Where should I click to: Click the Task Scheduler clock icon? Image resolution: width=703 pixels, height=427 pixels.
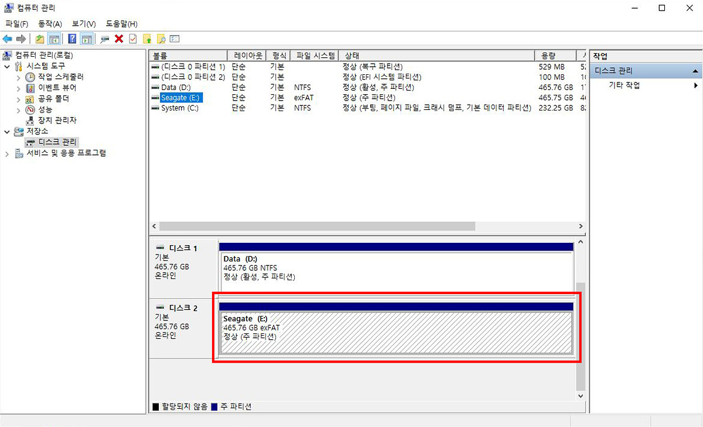pos(30,77)
